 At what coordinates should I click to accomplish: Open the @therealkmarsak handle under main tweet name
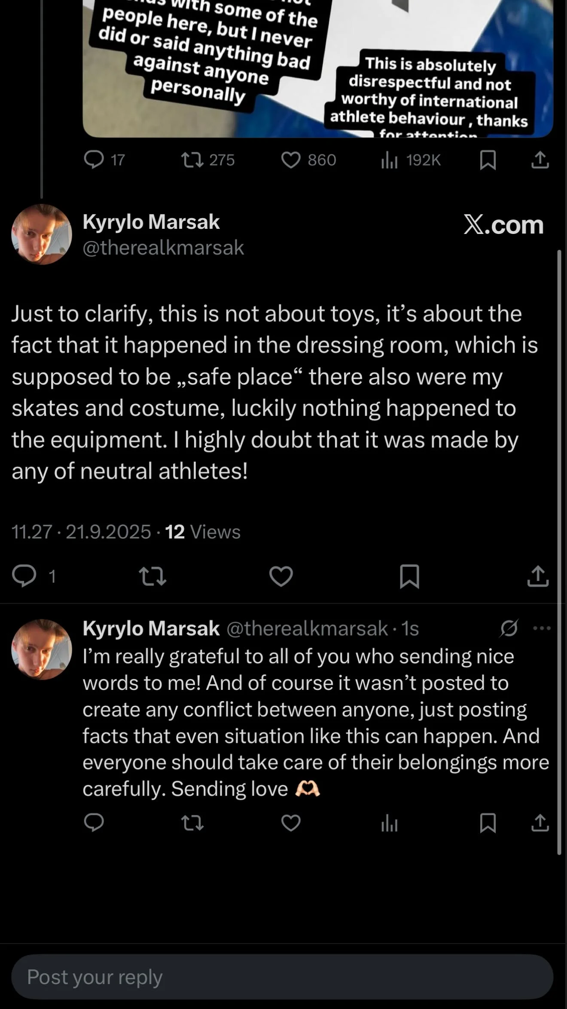click(x=163, y=248)
